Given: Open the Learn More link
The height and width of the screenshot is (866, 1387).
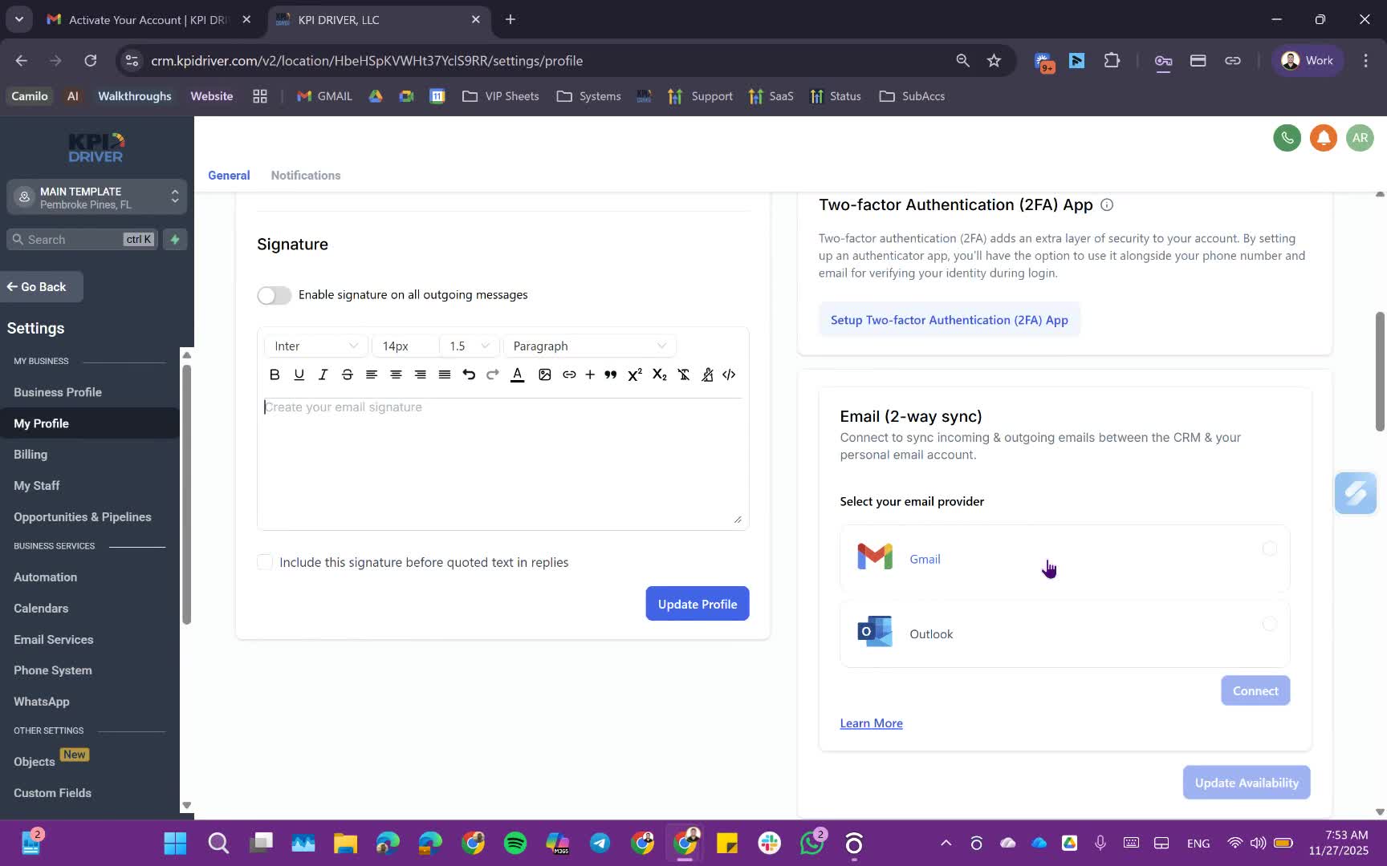Looking at the screenshot, I should [871, 723].
